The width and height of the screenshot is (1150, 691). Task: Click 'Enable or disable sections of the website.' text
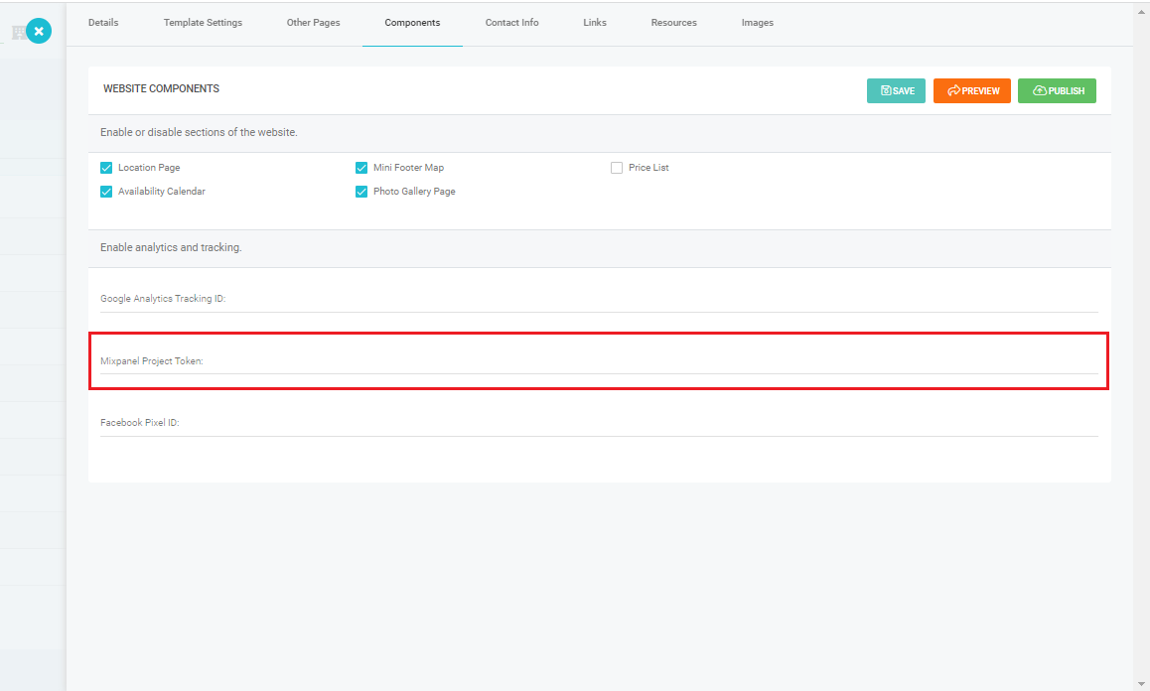(199, 133)
